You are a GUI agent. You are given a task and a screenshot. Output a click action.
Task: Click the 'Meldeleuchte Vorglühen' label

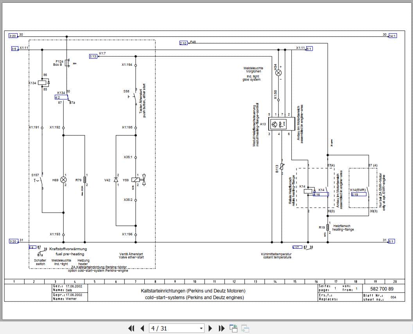[253, 70]
